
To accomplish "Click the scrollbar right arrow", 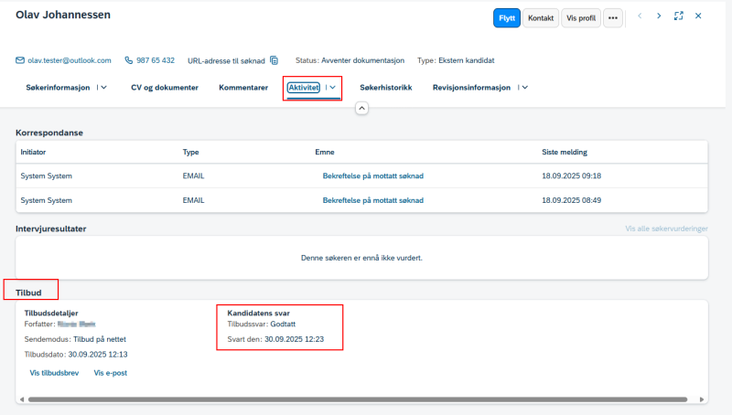I will tap(702, 399).
